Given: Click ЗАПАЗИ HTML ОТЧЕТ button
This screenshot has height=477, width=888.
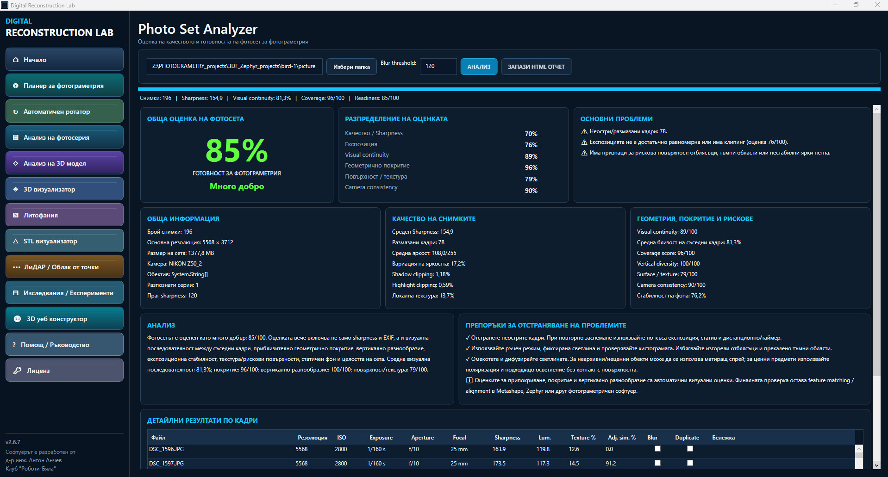Looking at the screenshot, I should (x=536, y=67).
